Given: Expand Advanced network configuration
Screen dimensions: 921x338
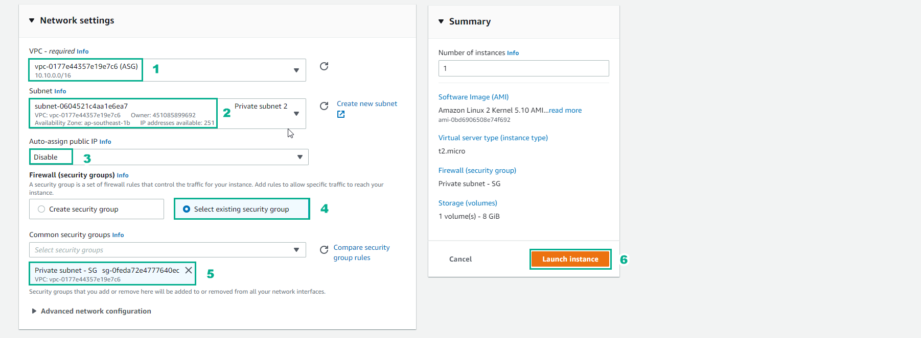Looking at the screenshot, I should pyautogui.click(x=91, y=311).
